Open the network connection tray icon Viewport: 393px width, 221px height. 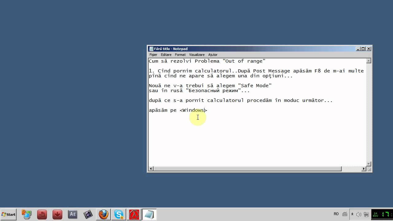366,214
